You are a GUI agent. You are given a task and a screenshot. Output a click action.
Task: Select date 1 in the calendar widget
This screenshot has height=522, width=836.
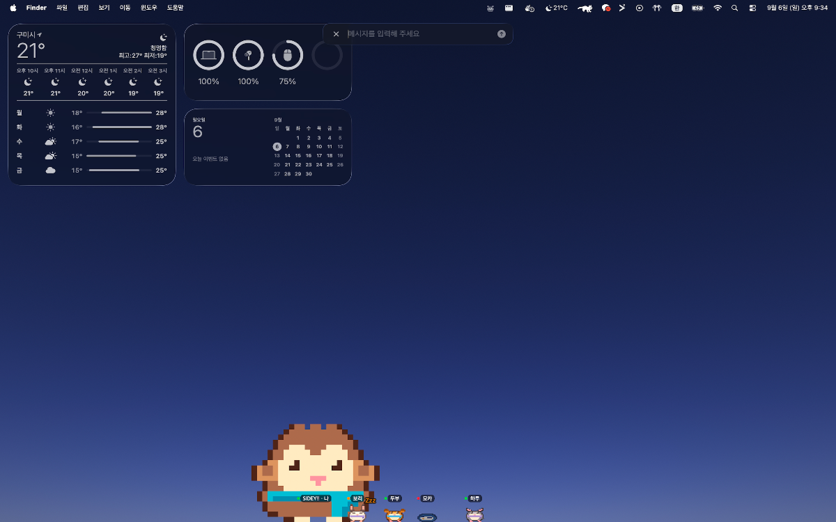298,138
